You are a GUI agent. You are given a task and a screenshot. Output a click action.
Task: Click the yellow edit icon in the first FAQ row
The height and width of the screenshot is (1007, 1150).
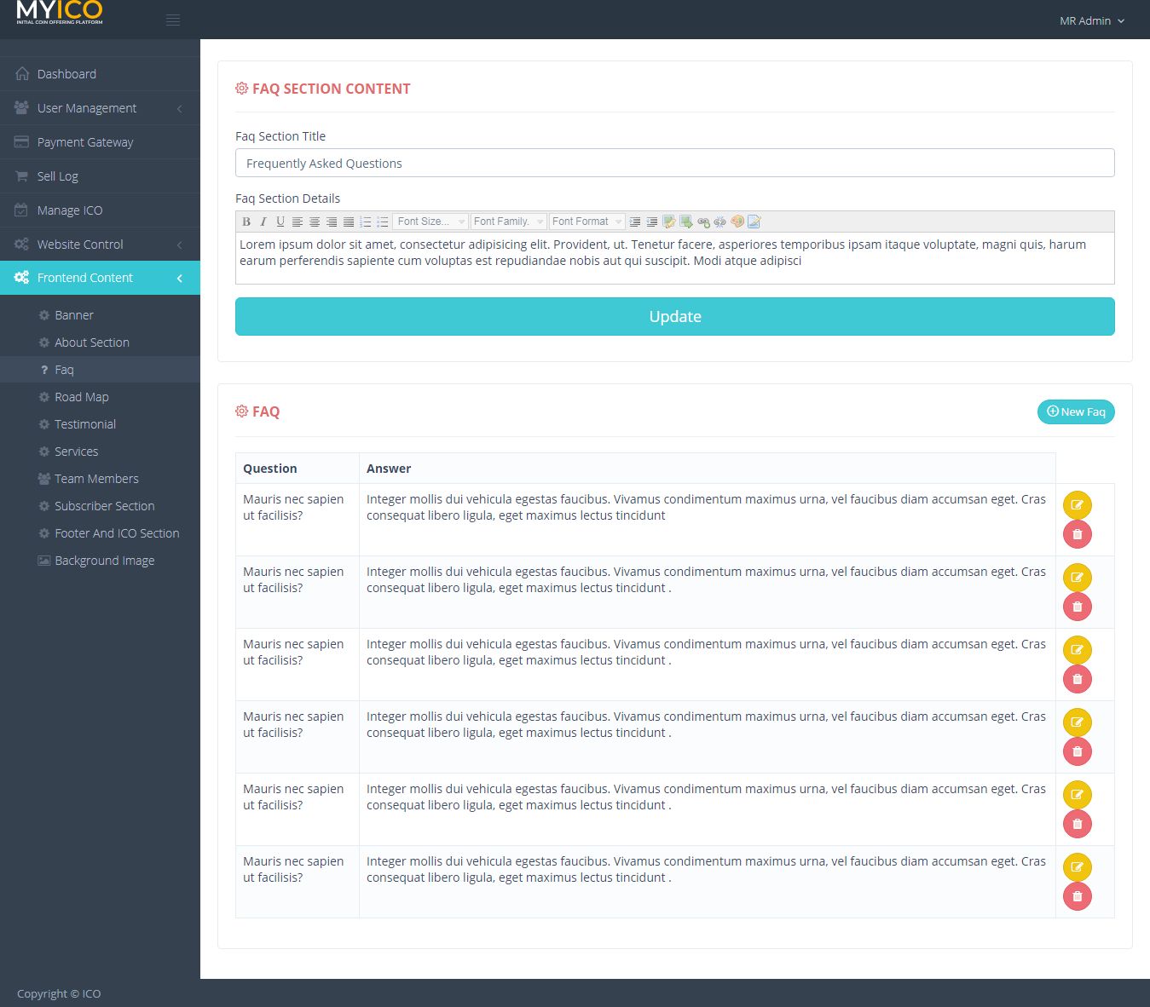[x=1078, y=505]
